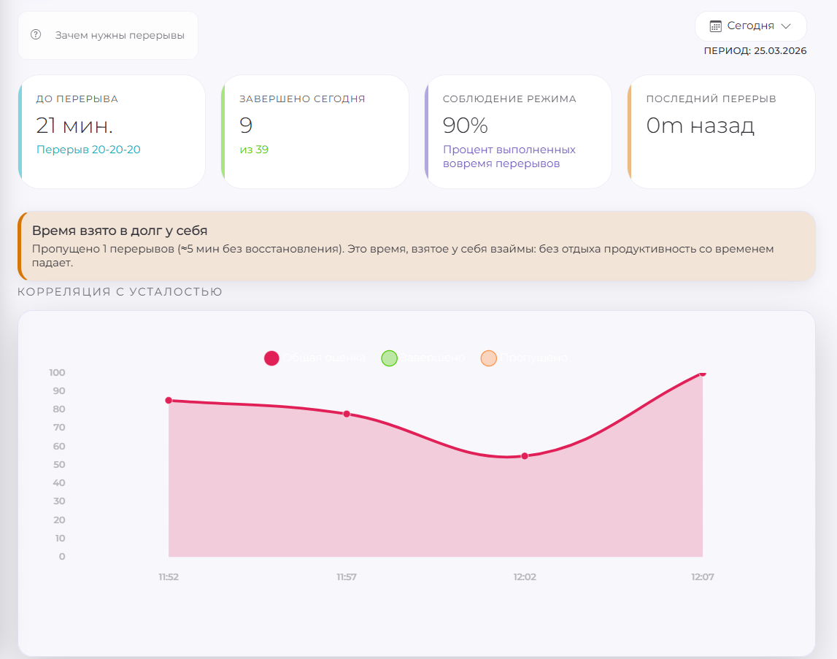837x659 pixels.
Task: Click the '21 мин.' countdown value
Action: pos(74,126)
